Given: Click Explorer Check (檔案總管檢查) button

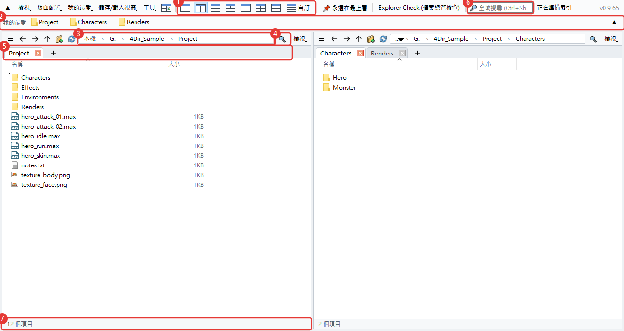Looking at the screenshot, I should coord(419,8).
